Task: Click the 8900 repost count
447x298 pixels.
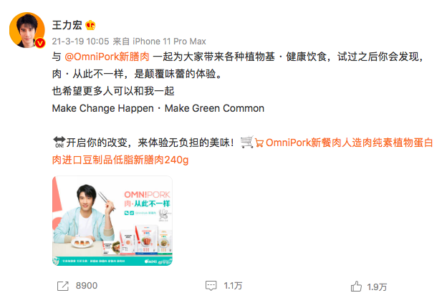Action: pos(87,285)
